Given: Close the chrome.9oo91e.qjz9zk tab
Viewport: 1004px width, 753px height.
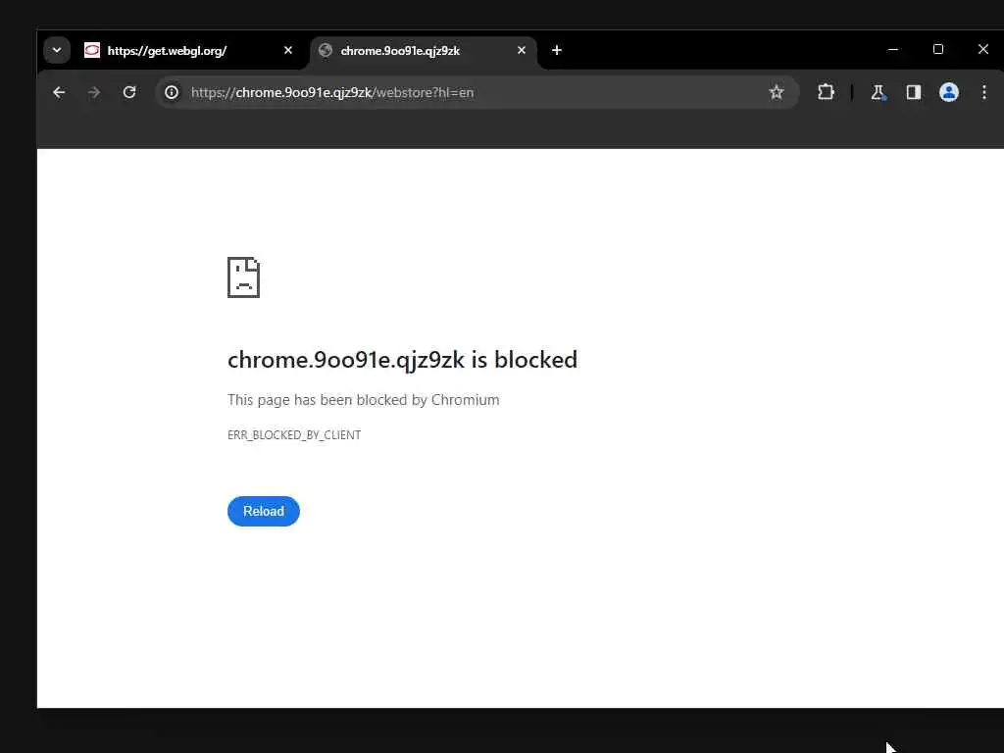Looking at the screenshot, I should (522, 50).
